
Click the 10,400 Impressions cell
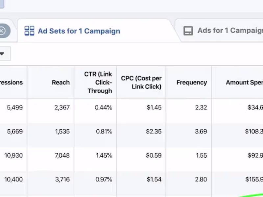pyautogui.click(x=13, y=179)
